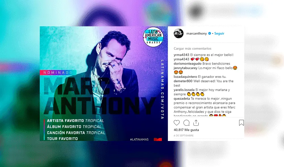Open dorismonteagudo commenter profile
Screen dimensions: 284x167
[x=187, y=64]
